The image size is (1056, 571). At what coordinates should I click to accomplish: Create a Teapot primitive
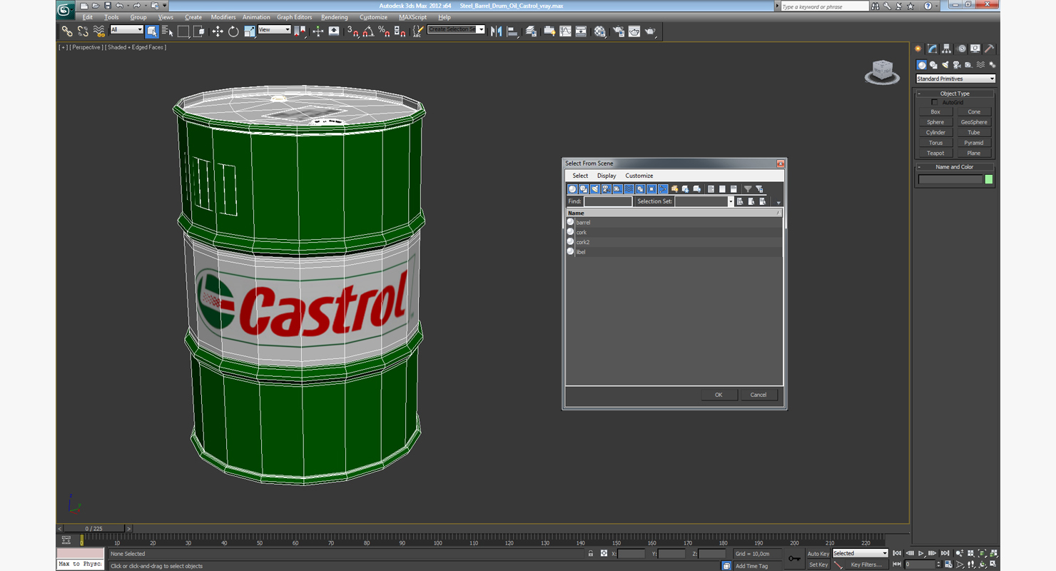click(935, 153)
